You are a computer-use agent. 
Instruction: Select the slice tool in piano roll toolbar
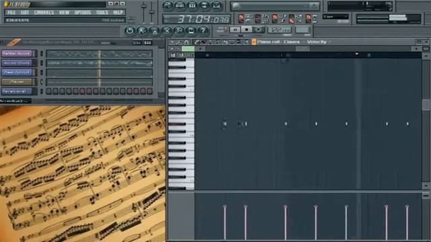225,42
